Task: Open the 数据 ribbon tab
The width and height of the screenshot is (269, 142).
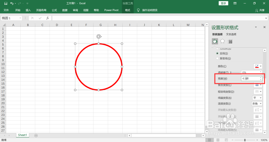Action: click(x=65, y=10)
